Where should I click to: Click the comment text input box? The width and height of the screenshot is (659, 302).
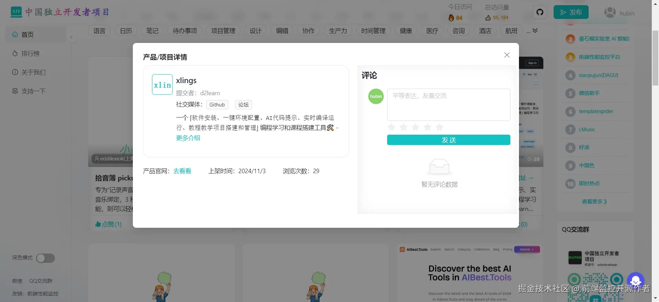(449, 105)
